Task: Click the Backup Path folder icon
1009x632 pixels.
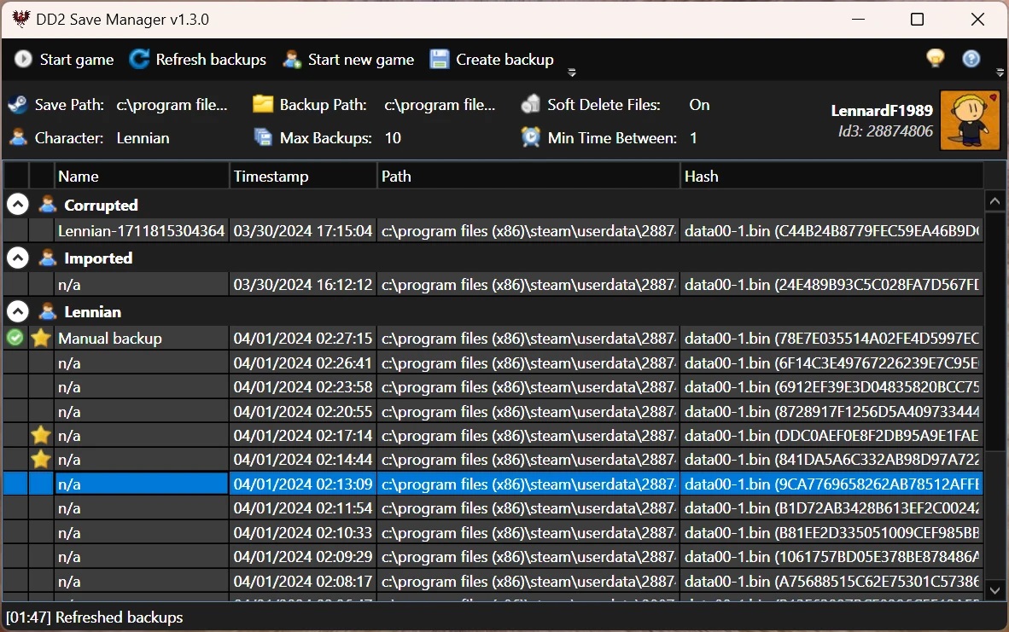Action: point(263,104)
